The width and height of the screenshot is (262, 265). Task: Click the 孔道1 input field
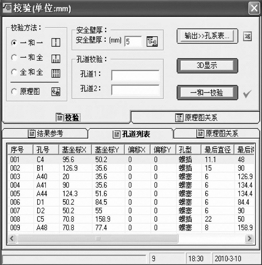(x=135, y=75)
